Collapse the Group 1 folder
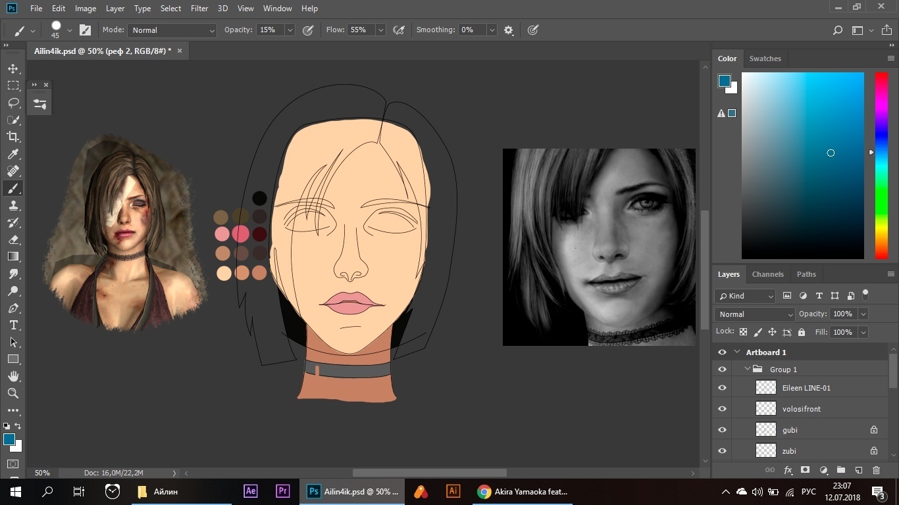The height and width of the screenshot is (505, 899). pos(748,370)
